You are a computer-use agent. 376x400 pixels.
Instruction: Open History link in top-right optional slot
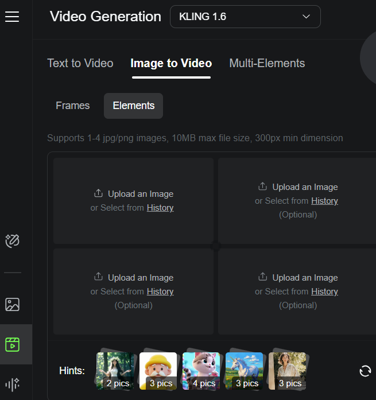click(324, 201)
